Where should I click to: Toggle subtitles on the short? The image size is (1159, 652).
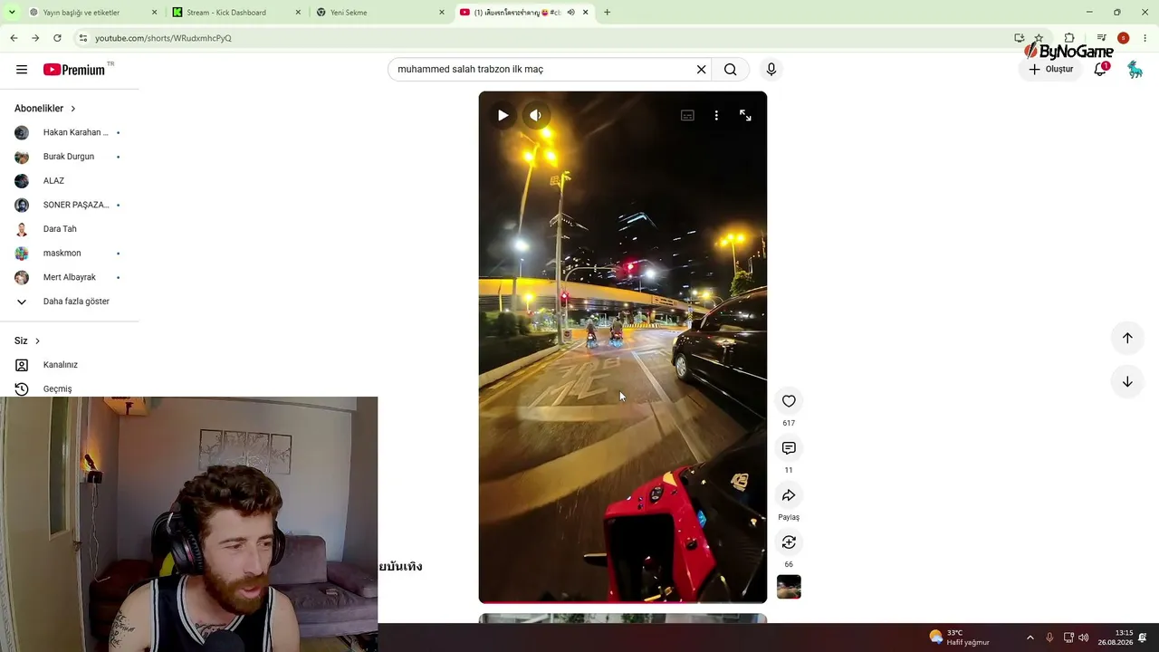click(687, 115)
